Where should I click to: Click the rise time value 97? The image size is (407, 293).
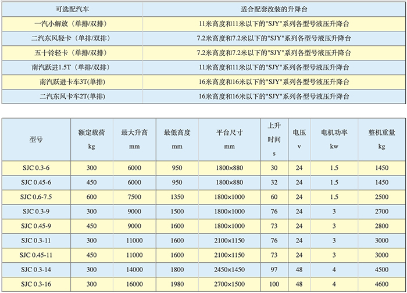(274, 270)
